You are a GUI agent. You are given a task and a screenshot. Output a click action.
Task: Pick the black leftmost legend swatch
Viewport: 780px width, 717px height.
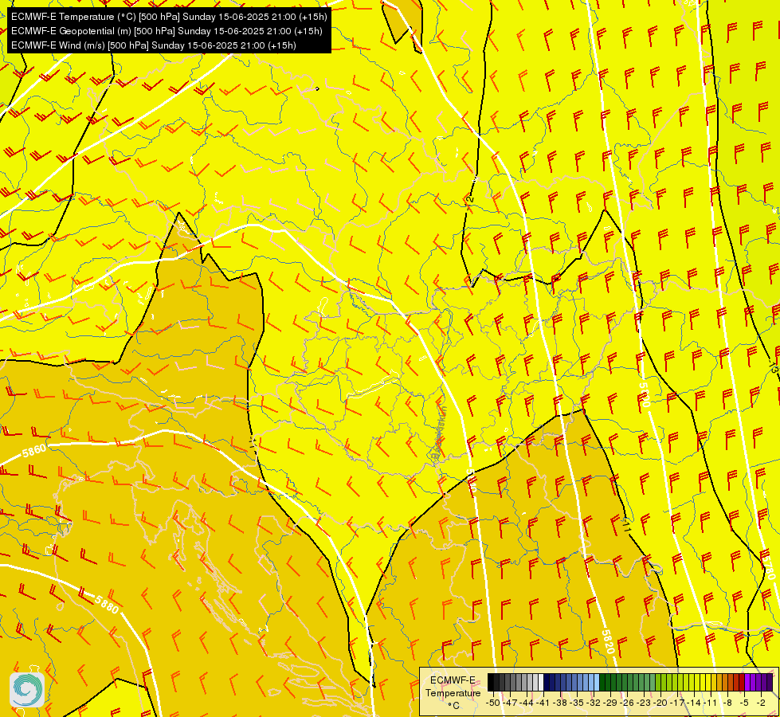(x=491, y=682)
